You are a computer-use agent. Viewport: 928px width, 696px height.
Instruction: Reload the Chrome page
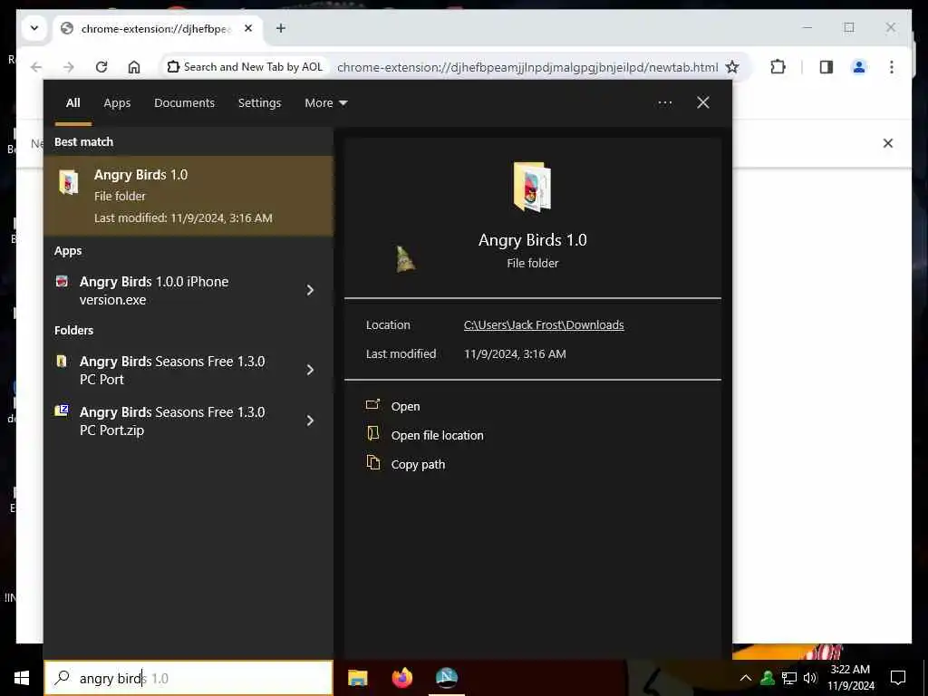101,67
